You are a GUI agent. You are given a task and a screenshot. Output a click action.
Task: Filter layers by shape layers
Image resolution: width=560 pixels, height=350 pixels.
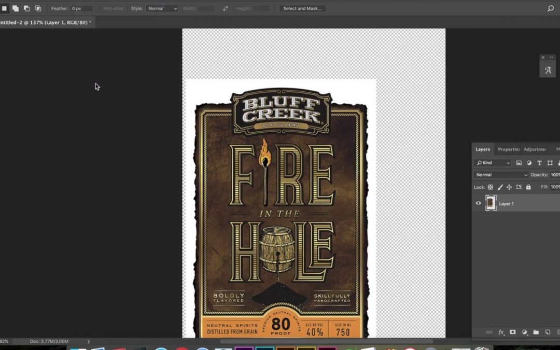point(550,163)
